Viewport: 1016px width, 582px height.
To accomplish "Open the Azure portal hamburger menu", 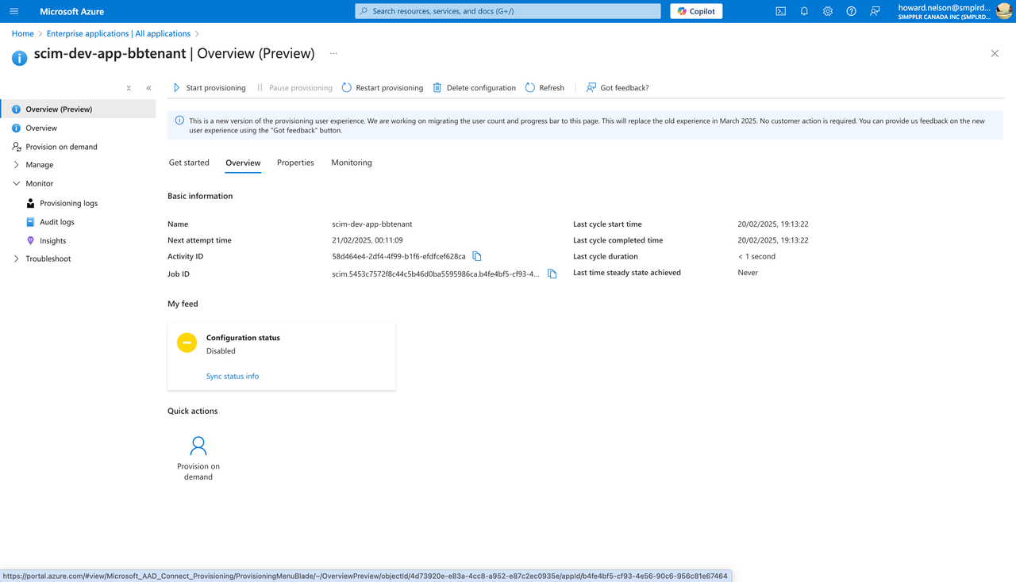I will point(14,11).
